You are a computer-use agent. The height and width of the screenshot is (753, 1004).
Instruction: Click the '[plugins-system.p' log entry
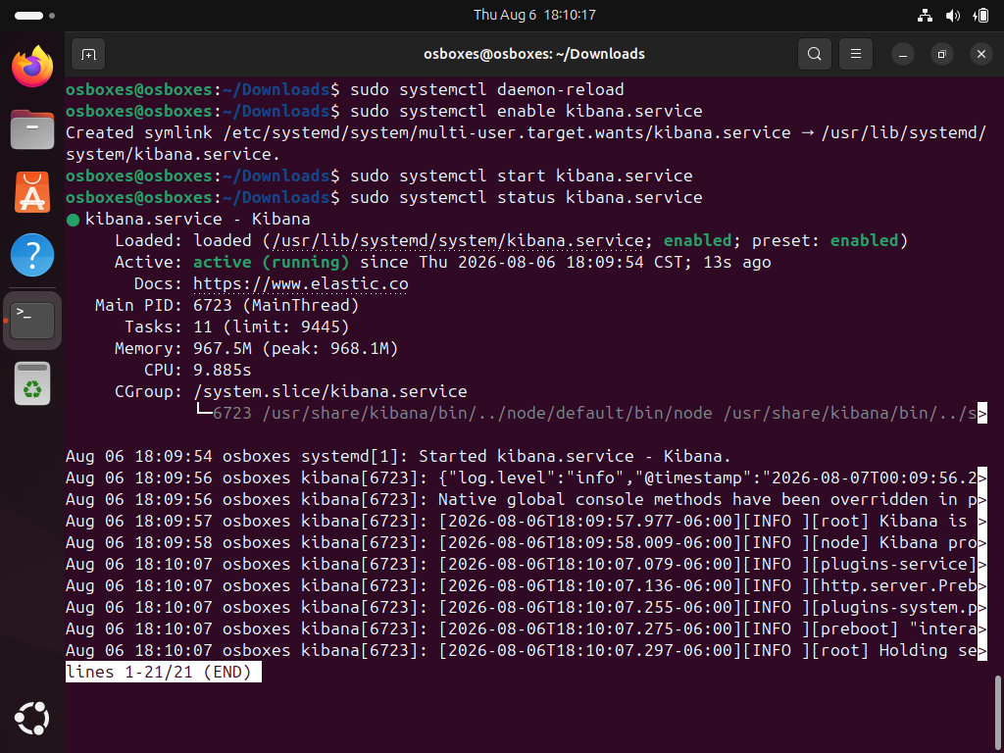point(527,608)
